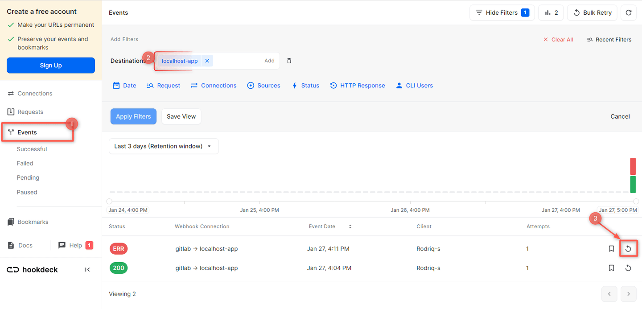Open Help chat
This screenshot has height=309, width=642.
(x=74, y=245)
